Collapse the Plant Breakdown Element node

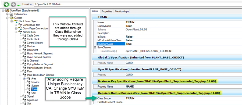(20, 75)
